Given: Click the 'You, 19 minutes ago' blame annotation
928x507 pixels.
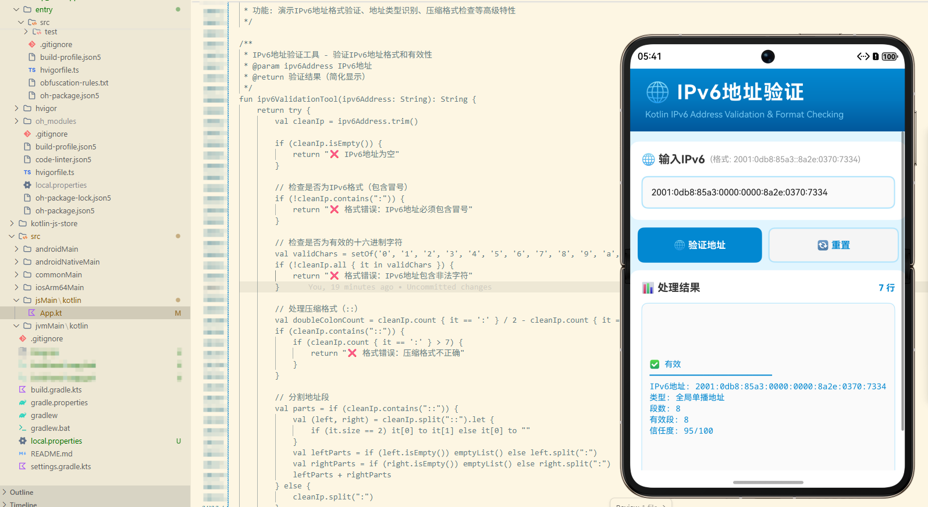Looking at the screenshot, I should pyautogui.click(x=400, y=287).
